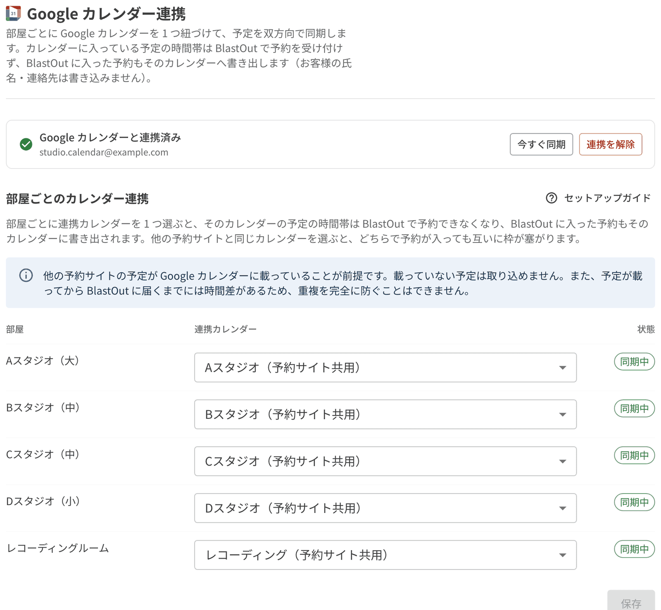Click the 部屋 column header
The height and width of the screenshot is (610, 661).
pyautogui.click(x=15, y=329)
